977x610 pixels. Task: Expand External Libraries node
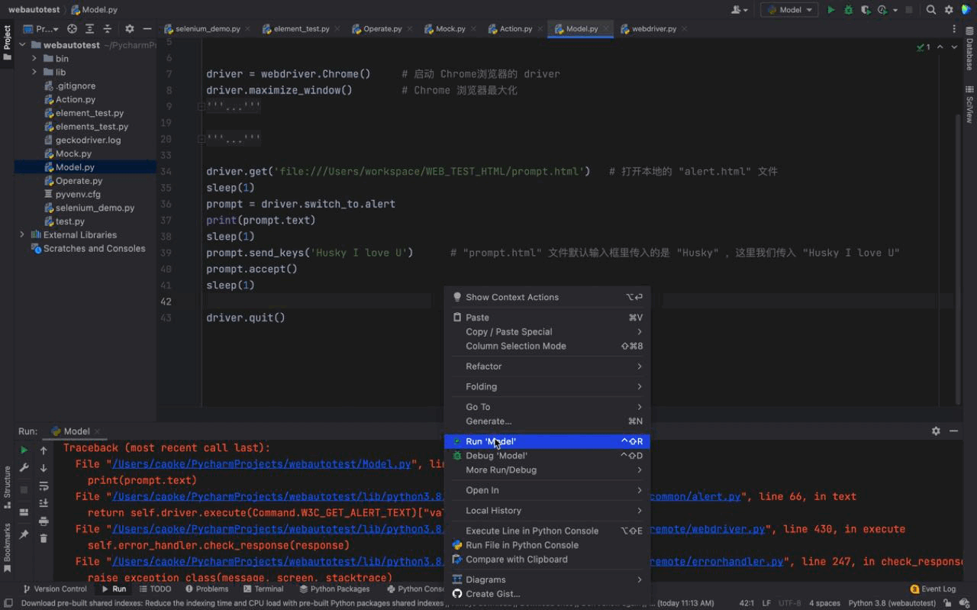click(22, 234)
